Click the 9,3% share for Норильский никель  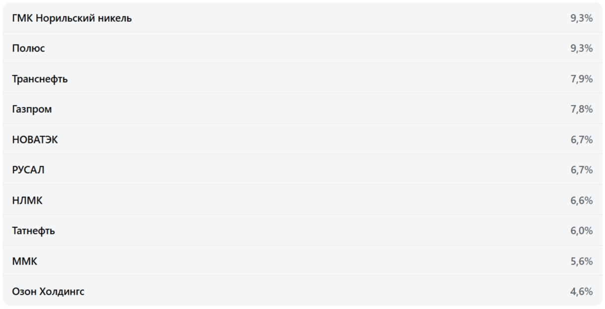[x=581, y=18]
